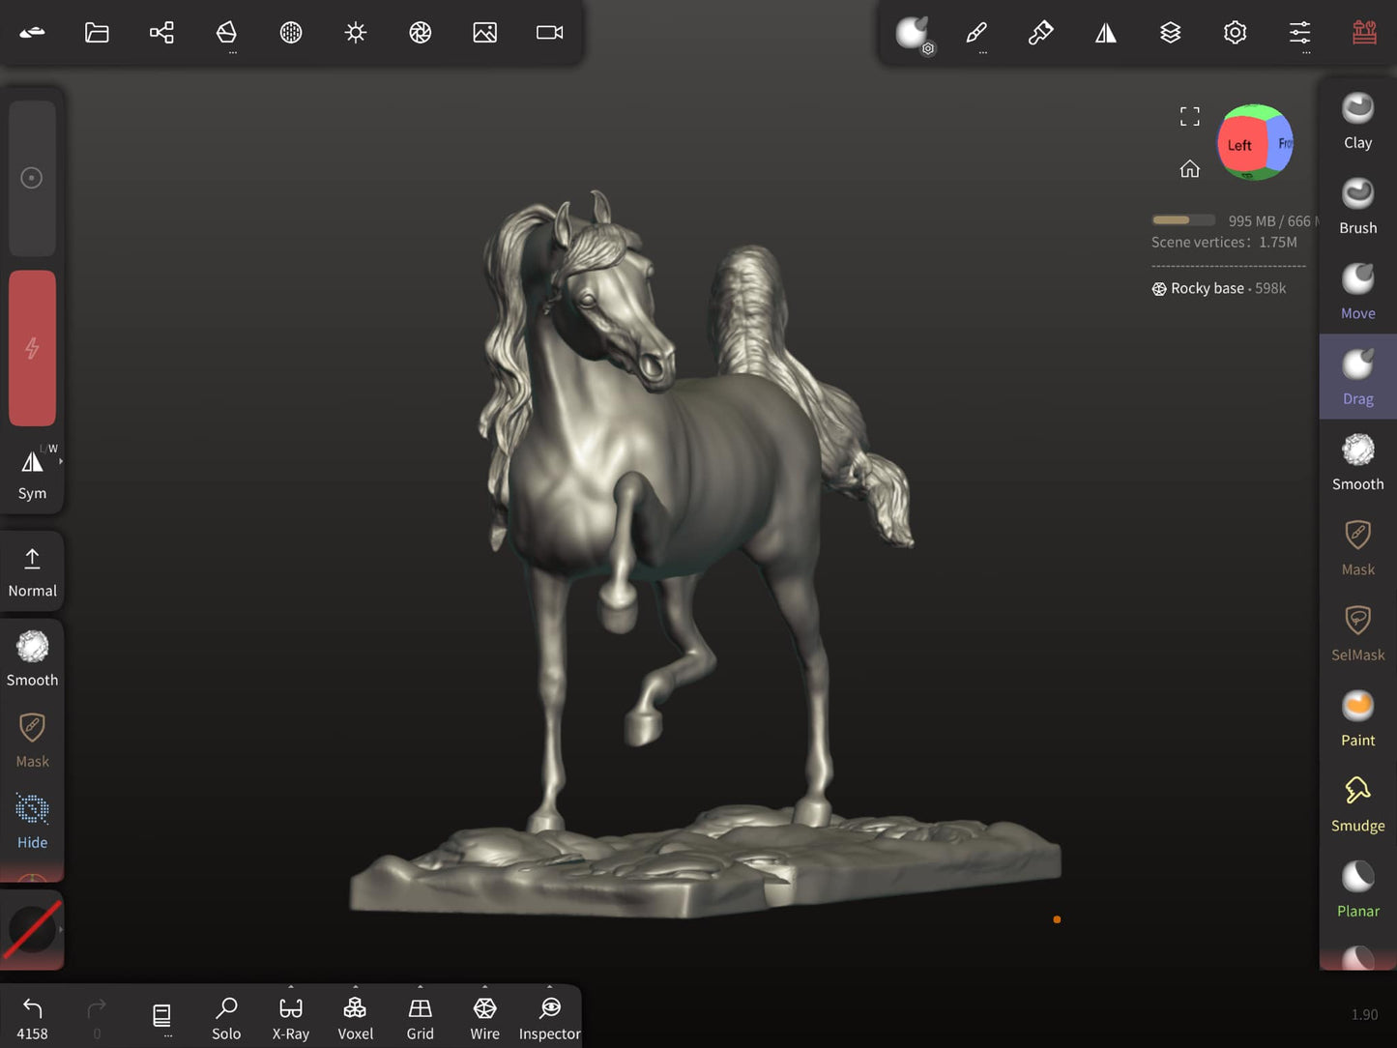Select the Move tool
This screenshot has height=1048, width=1397.
(x=1357, y=291)
